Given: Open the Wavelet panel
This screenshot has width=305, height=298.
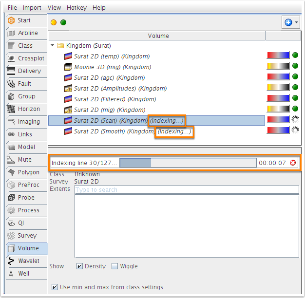Looking at the screenshot, I should (26, 261).
